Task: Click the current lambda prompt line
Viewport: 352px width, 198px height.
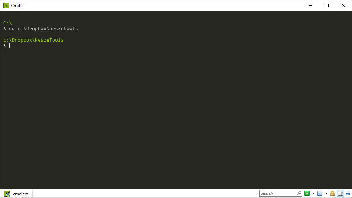Action: tap(6, 46)
